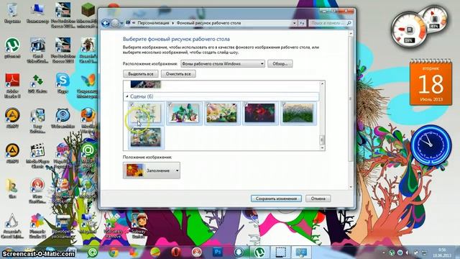
Task: Click the orange calendar gadget
Action: pyautogui.click(x=431, y=82)
